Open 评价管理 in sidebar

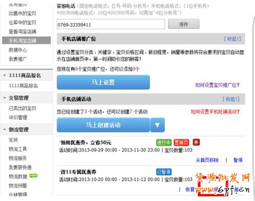point(18,117)
